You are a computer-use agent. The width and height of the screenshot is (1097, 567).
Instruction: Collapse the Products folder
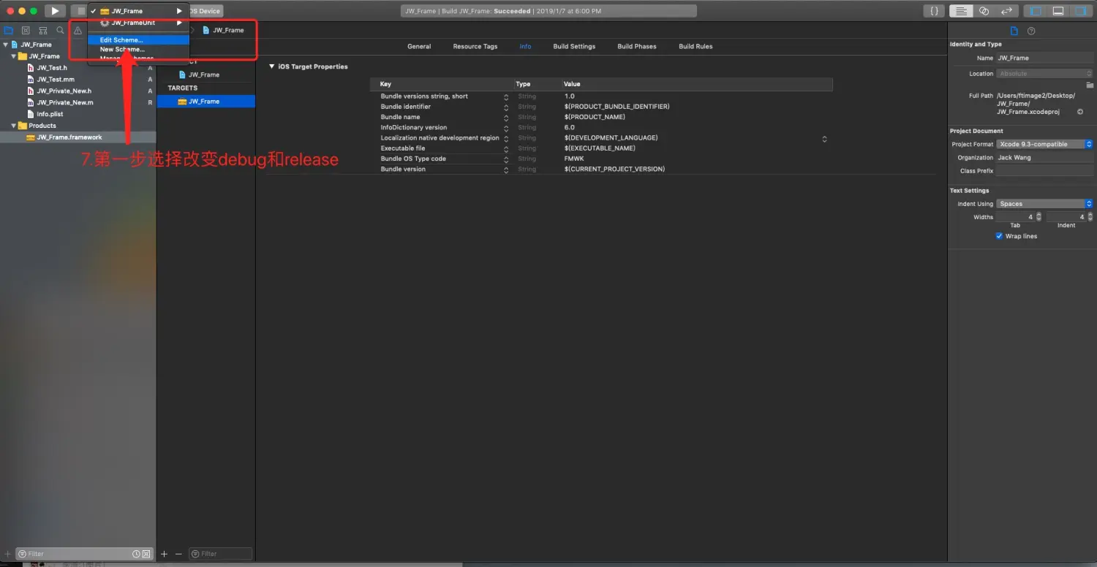[x=14, y=126]
